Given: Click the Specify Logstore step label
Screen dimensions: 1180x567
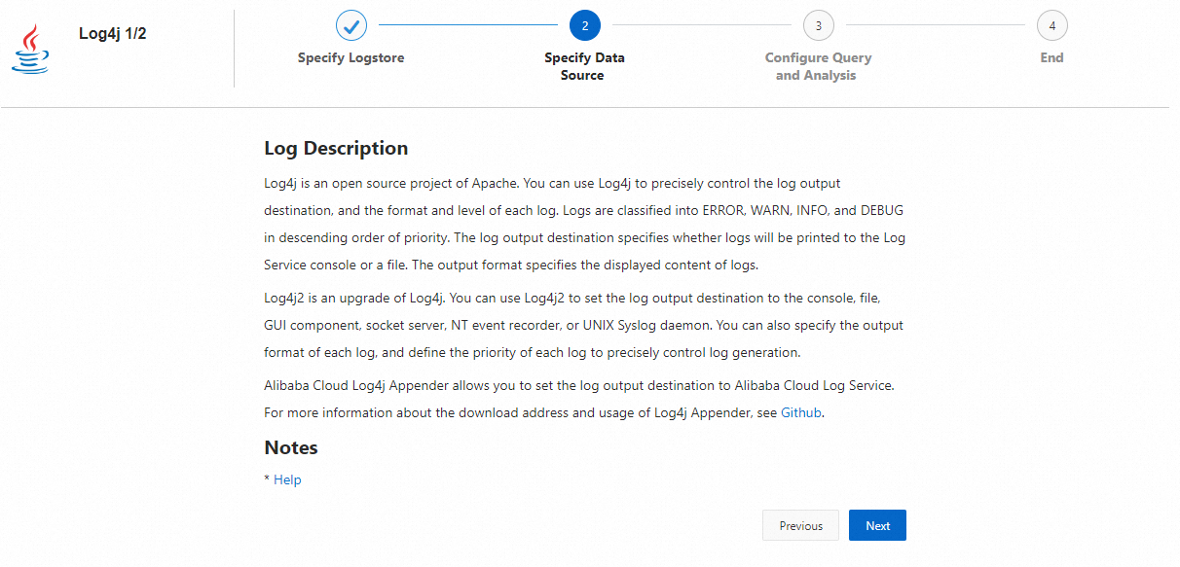Looking at the screenshot, I should 351,57.
